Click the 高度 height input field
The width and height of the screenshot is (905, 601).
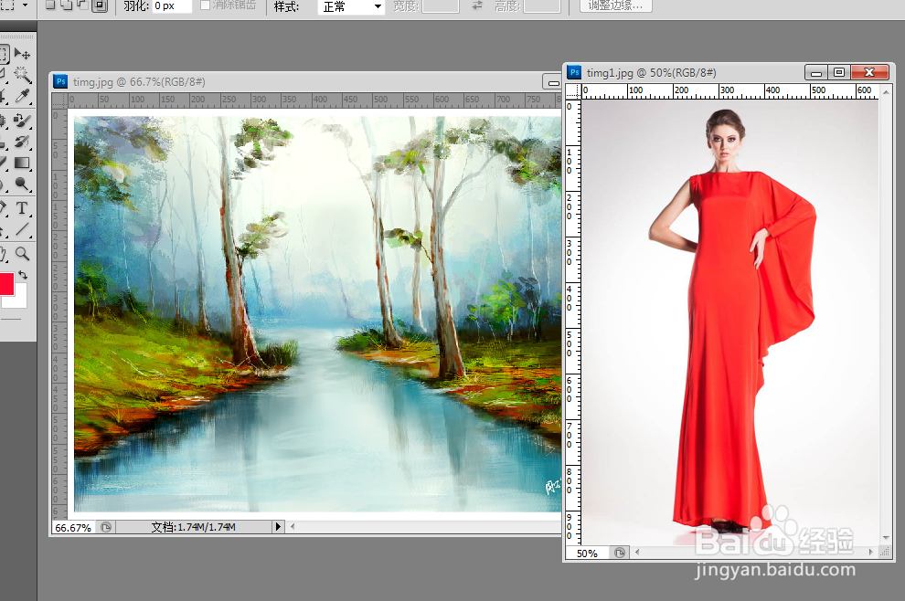coord(542,6)
